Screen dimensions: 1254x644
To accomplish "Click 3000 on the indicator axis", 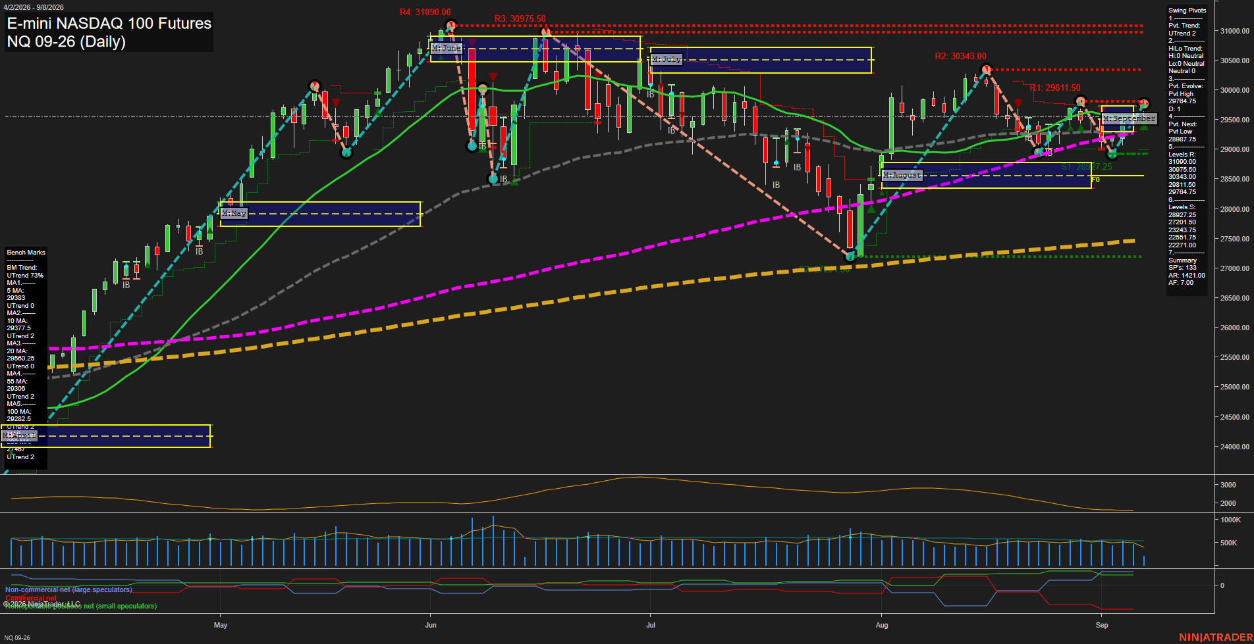I will (x=1228, y=485).
